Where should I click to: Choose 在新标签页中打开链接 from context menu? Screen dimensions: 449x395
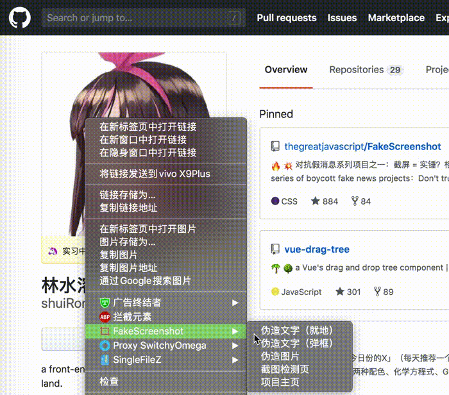point(166,126)
